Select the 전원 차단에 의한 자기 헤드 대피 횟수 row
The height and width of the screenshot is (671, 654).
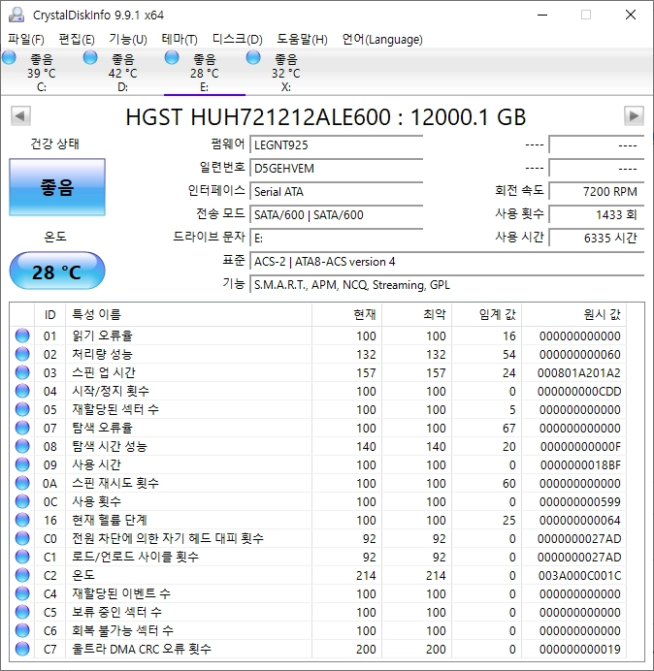pos(318,538)
